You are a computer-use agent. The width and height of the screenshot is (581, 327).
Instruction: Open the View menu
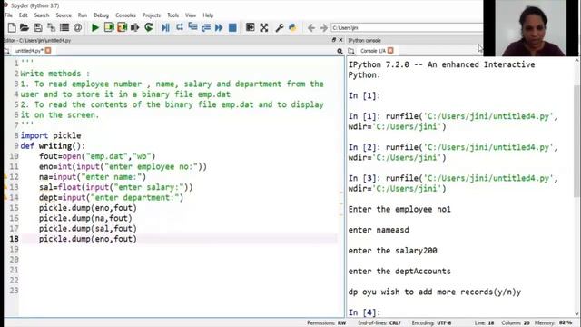pos(191,15)
